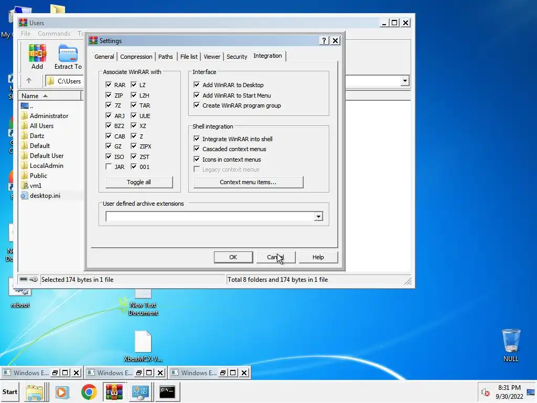Open the Administrator folder icon
The height and width of the screenshot is (403, 537).
[24, 116]
